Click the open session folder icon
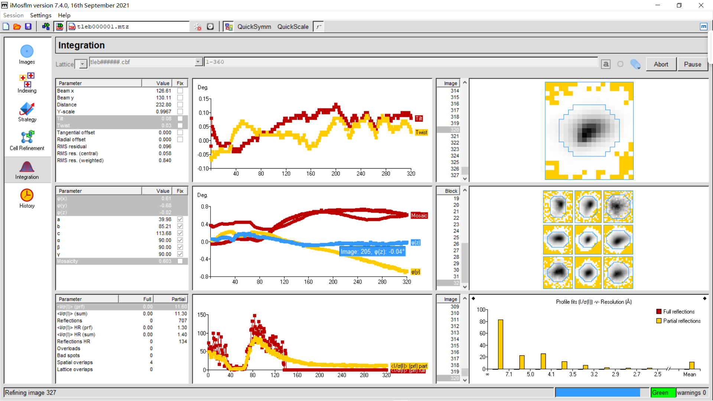Image resolution: width=713 pixels, height=401 pixels. pyautogui.click(x=17, y=26)
